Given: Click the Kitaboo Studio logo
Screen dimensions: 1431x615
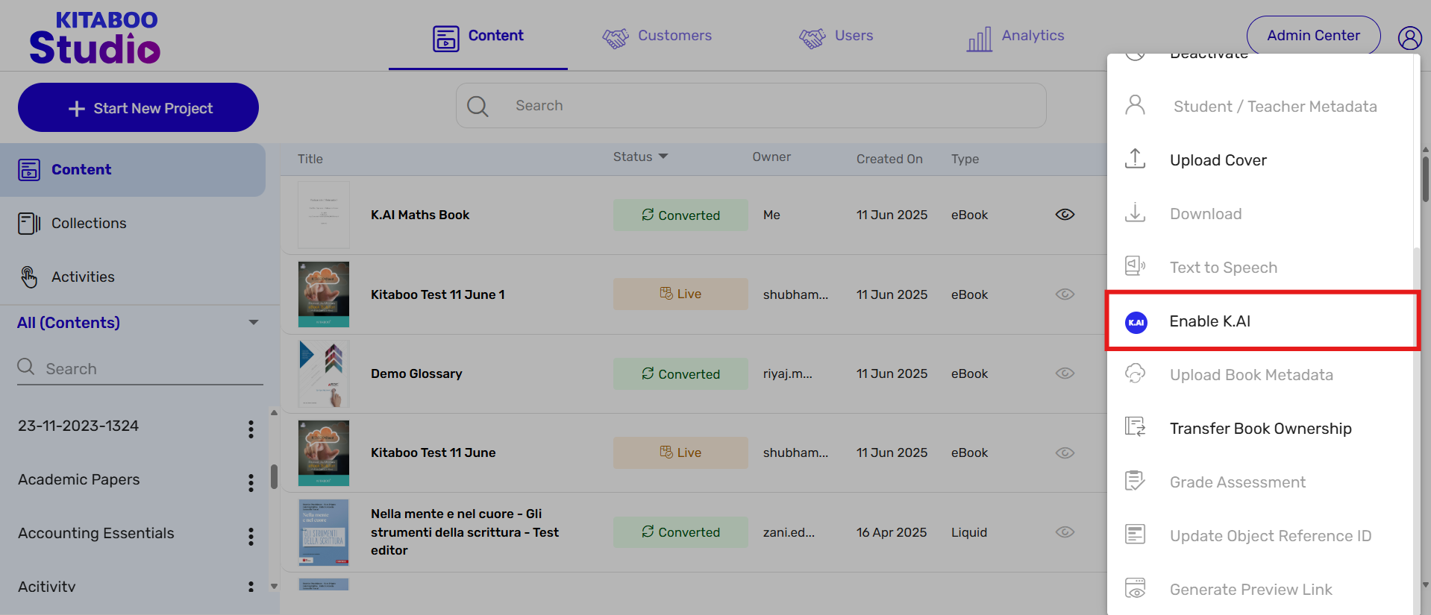Looking at the screenshot, I should tap(95, 37).
